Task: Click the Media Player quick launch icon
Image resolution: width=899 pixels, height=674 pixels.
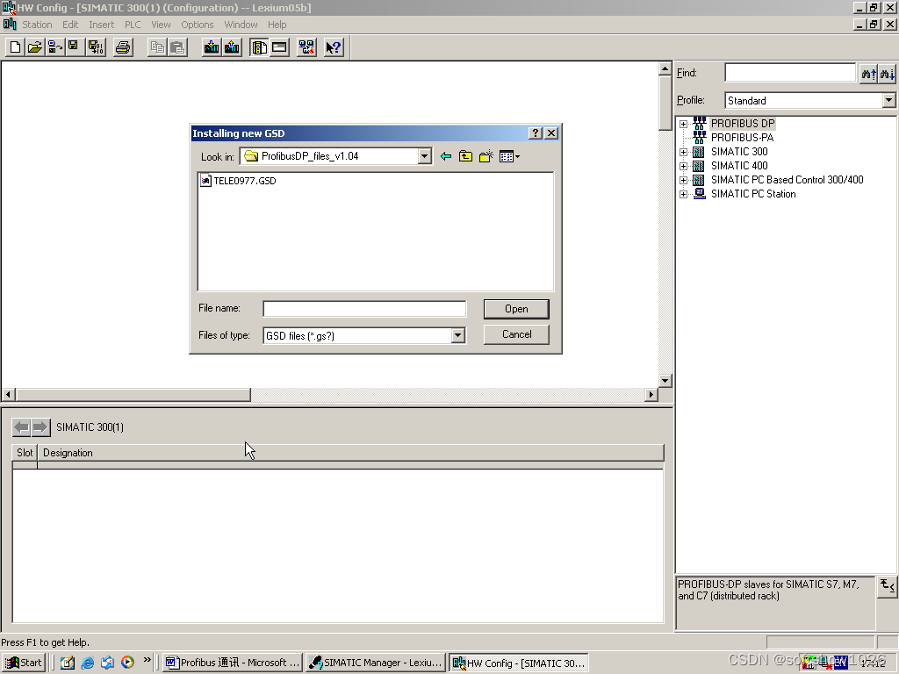Action: pyautogui.click(x=127, y=663)
